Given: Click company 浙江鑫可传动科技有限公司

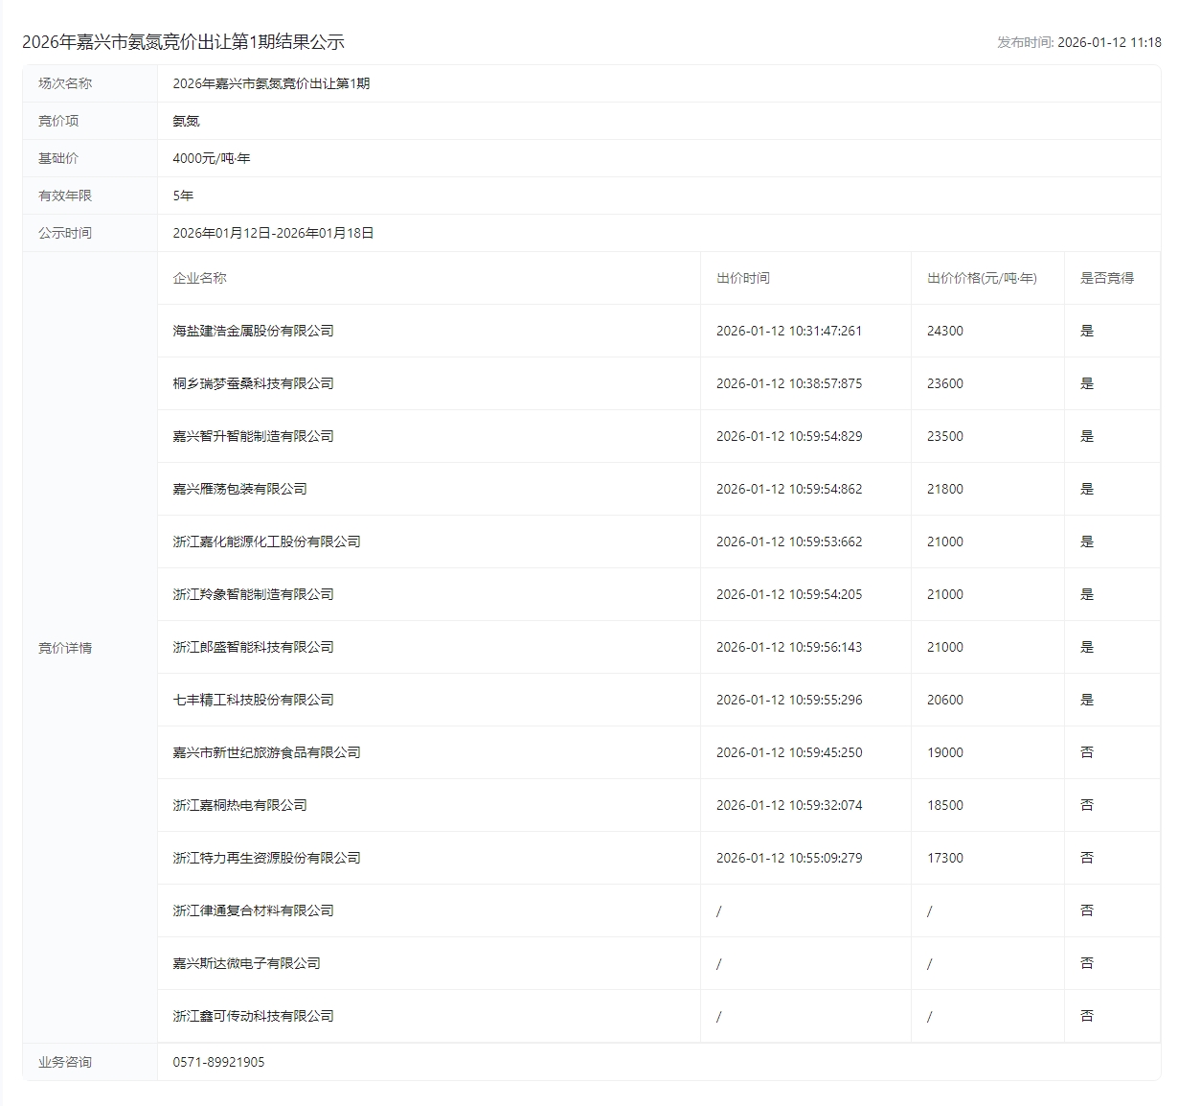Looking at the screenshot, I should [253, 1016].
